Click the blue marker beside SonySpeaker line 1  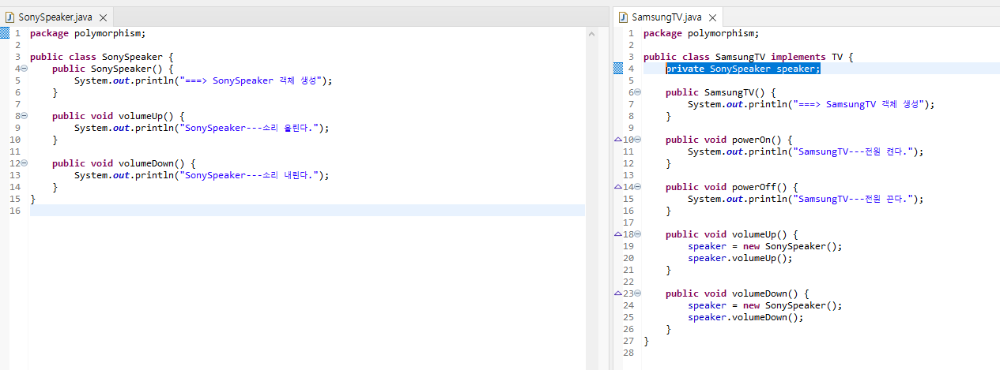click(x=5, y=33)
